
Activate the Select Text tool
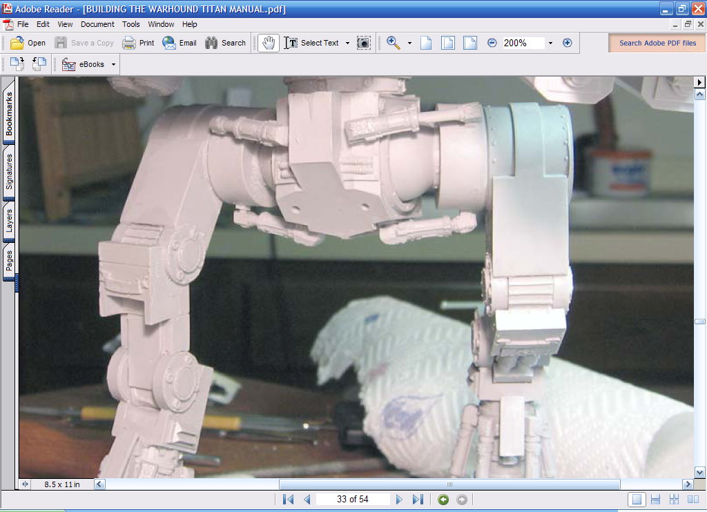[x=311, y=43]
